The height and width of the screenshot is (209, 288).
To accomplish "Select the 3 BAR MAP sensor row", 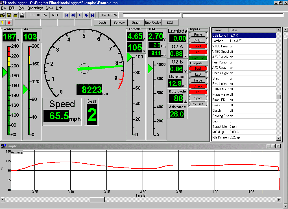I will point(244,89).
